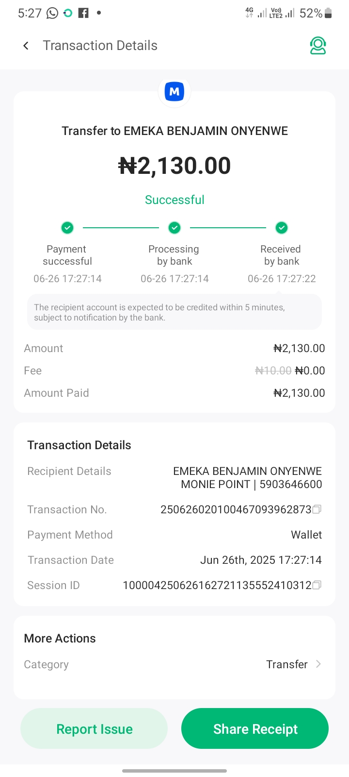Tap the More Actions section header
Image resolution: width=349 pixels, height=777 pixels.
[60, 638]
